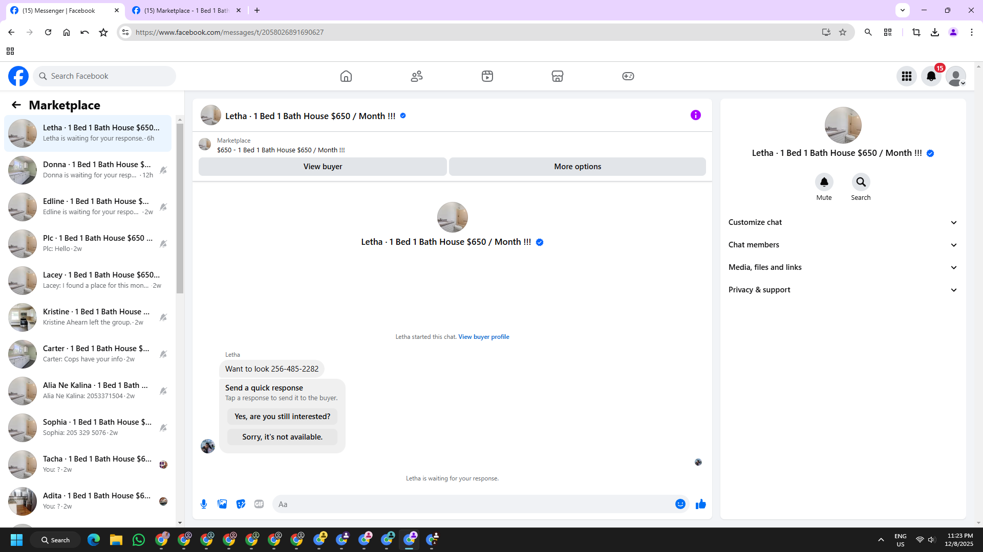Open the Facebook menu grid icon

coord(907,76)
